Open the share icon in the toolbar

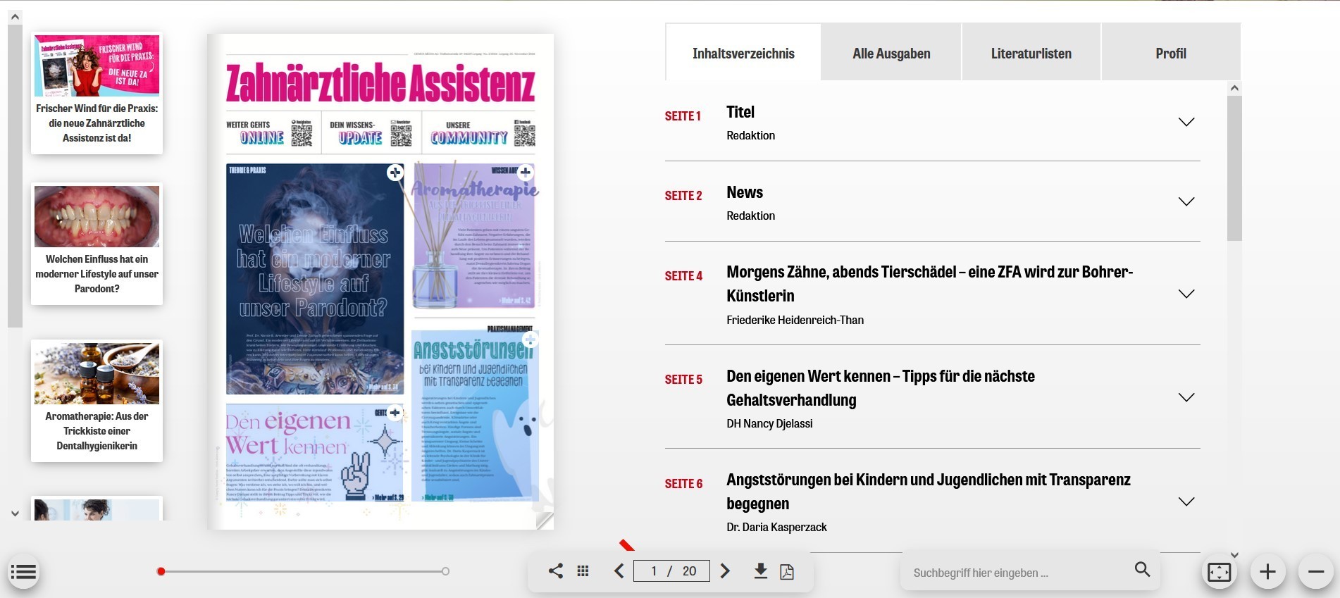tap(555, 571)
